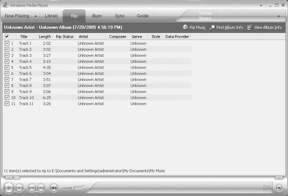Uncheck the Track 11 checkbox
Screen dimensions: 288x196
(7, 104)
